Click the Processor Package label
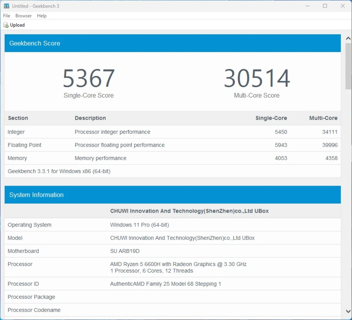This screenshot has width=352, height=320. point(31,297)
